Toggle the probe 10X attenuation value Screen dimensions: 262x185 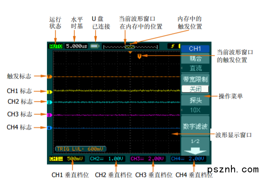click(195, 110)
